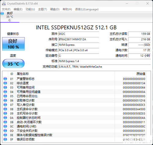Viewport: 153px width, 145px height.
Task: Select the 已用寿命百分比 attribute name
Action: (27, 96)
